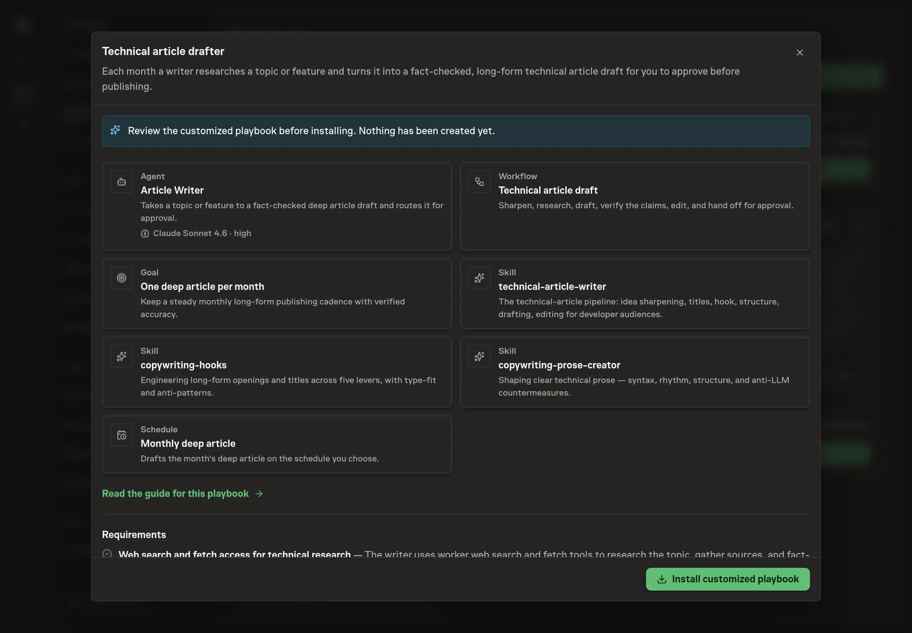The image size is (912, 633).
Task: Click the Sharpen, research, draft, verify workflow description
Action: (645, 205)
